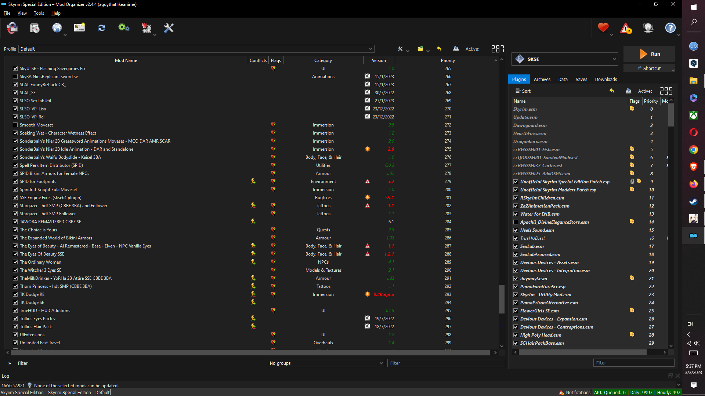Enable Apachii_DivineEleganceStore.esm plugin
Viewport: 705px width, 396px height.
point(516,222)
